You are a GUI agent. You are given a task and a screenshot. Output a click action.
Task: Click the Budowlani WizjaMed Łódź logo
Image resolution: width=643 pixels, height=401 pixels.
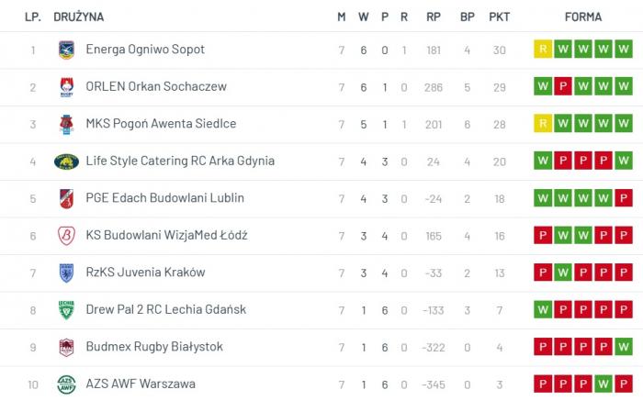pos(66,236)
